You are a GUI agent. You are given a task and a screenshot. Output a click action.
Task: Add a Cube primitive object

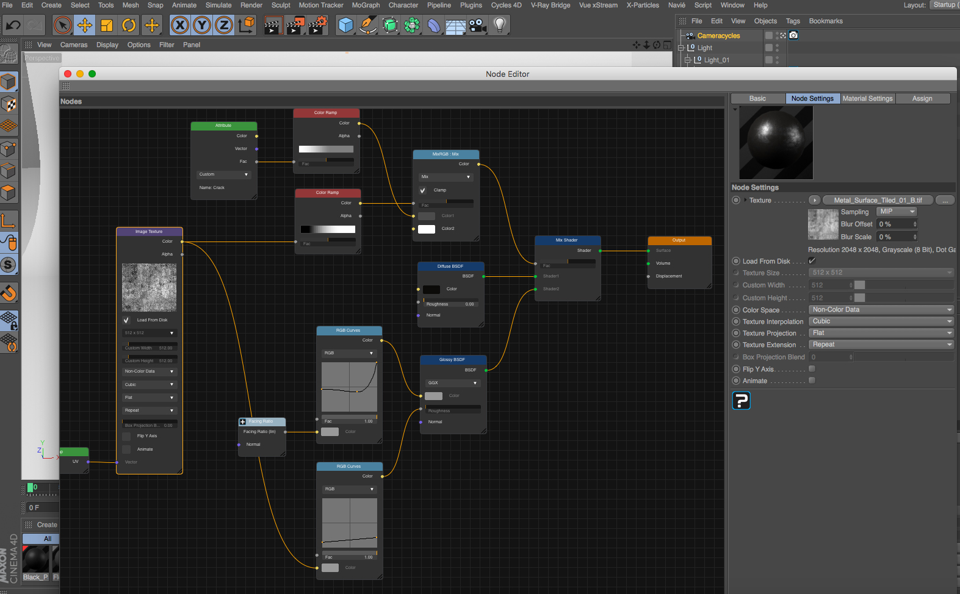click(346, 26)
